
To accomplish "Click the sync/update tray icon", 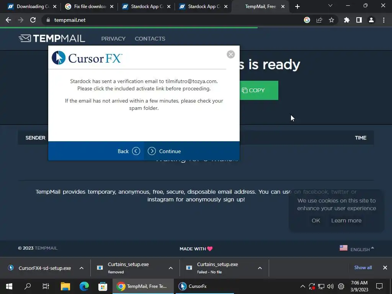I will 312,286.
